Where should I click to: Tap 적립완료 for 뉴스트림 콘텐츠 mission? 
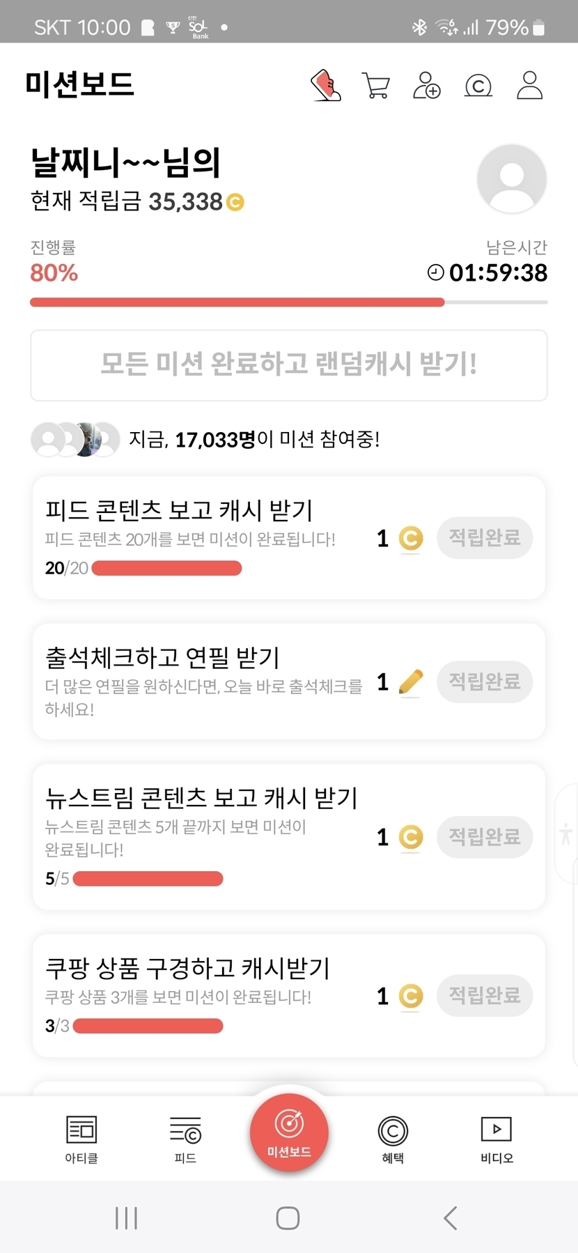(x=485, y=836)
